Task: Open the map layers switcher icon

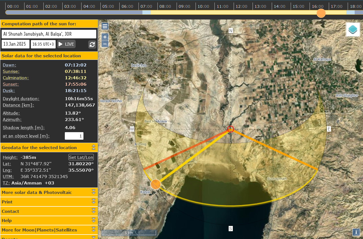Action: click(353, 29)
